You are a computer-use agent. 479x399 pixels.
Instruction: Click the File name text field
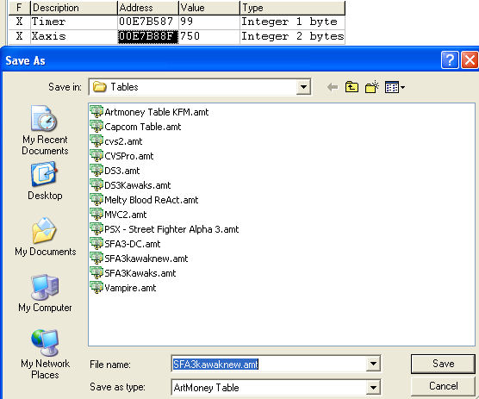[269, 364]
